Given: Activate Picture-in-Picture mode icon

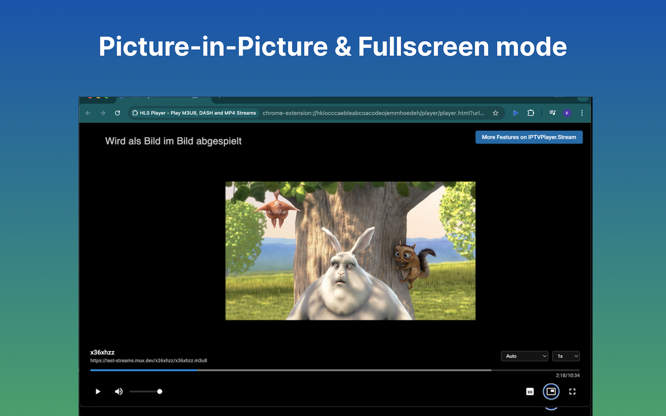Looking at the screenshot, I should tap(551, 392).
